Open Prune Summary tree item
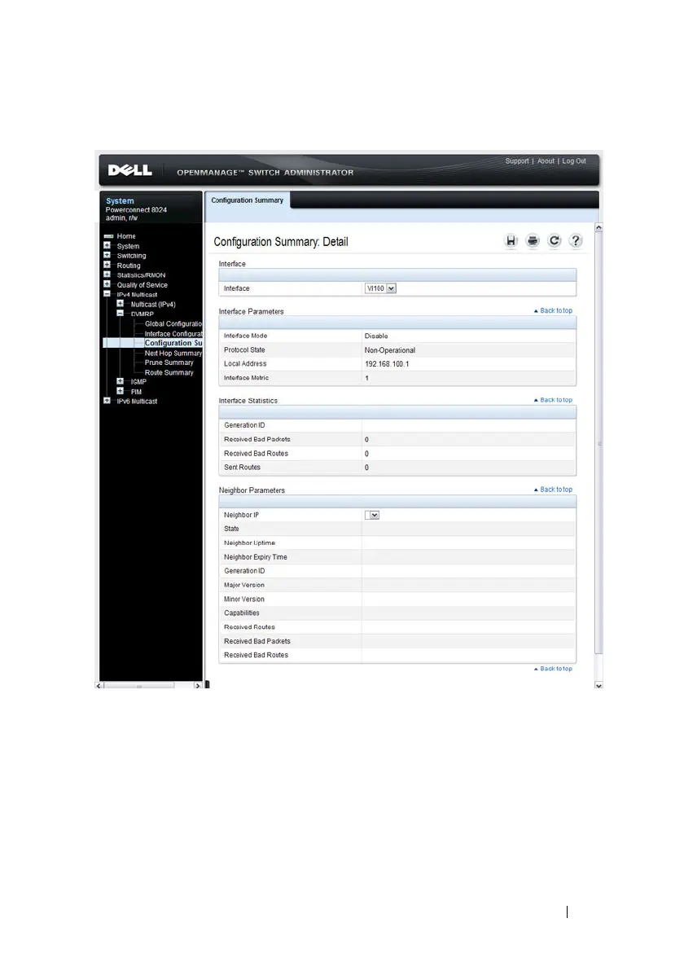 [x=169, y=362]
